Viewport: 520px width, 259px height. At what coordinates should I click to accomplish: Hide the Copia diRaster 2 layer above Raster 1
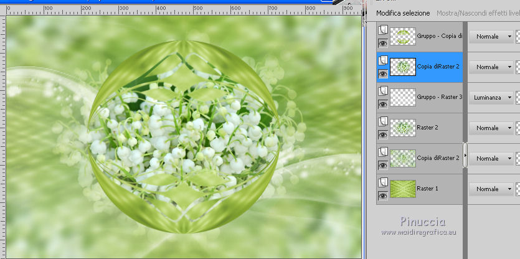coord(383,165)
